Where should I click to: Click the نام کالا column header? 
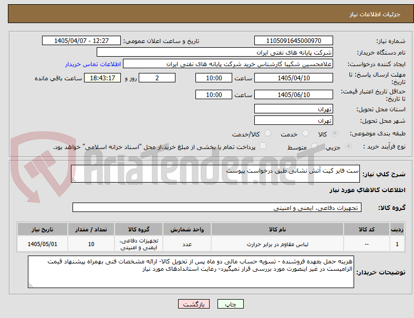[277, 229]
